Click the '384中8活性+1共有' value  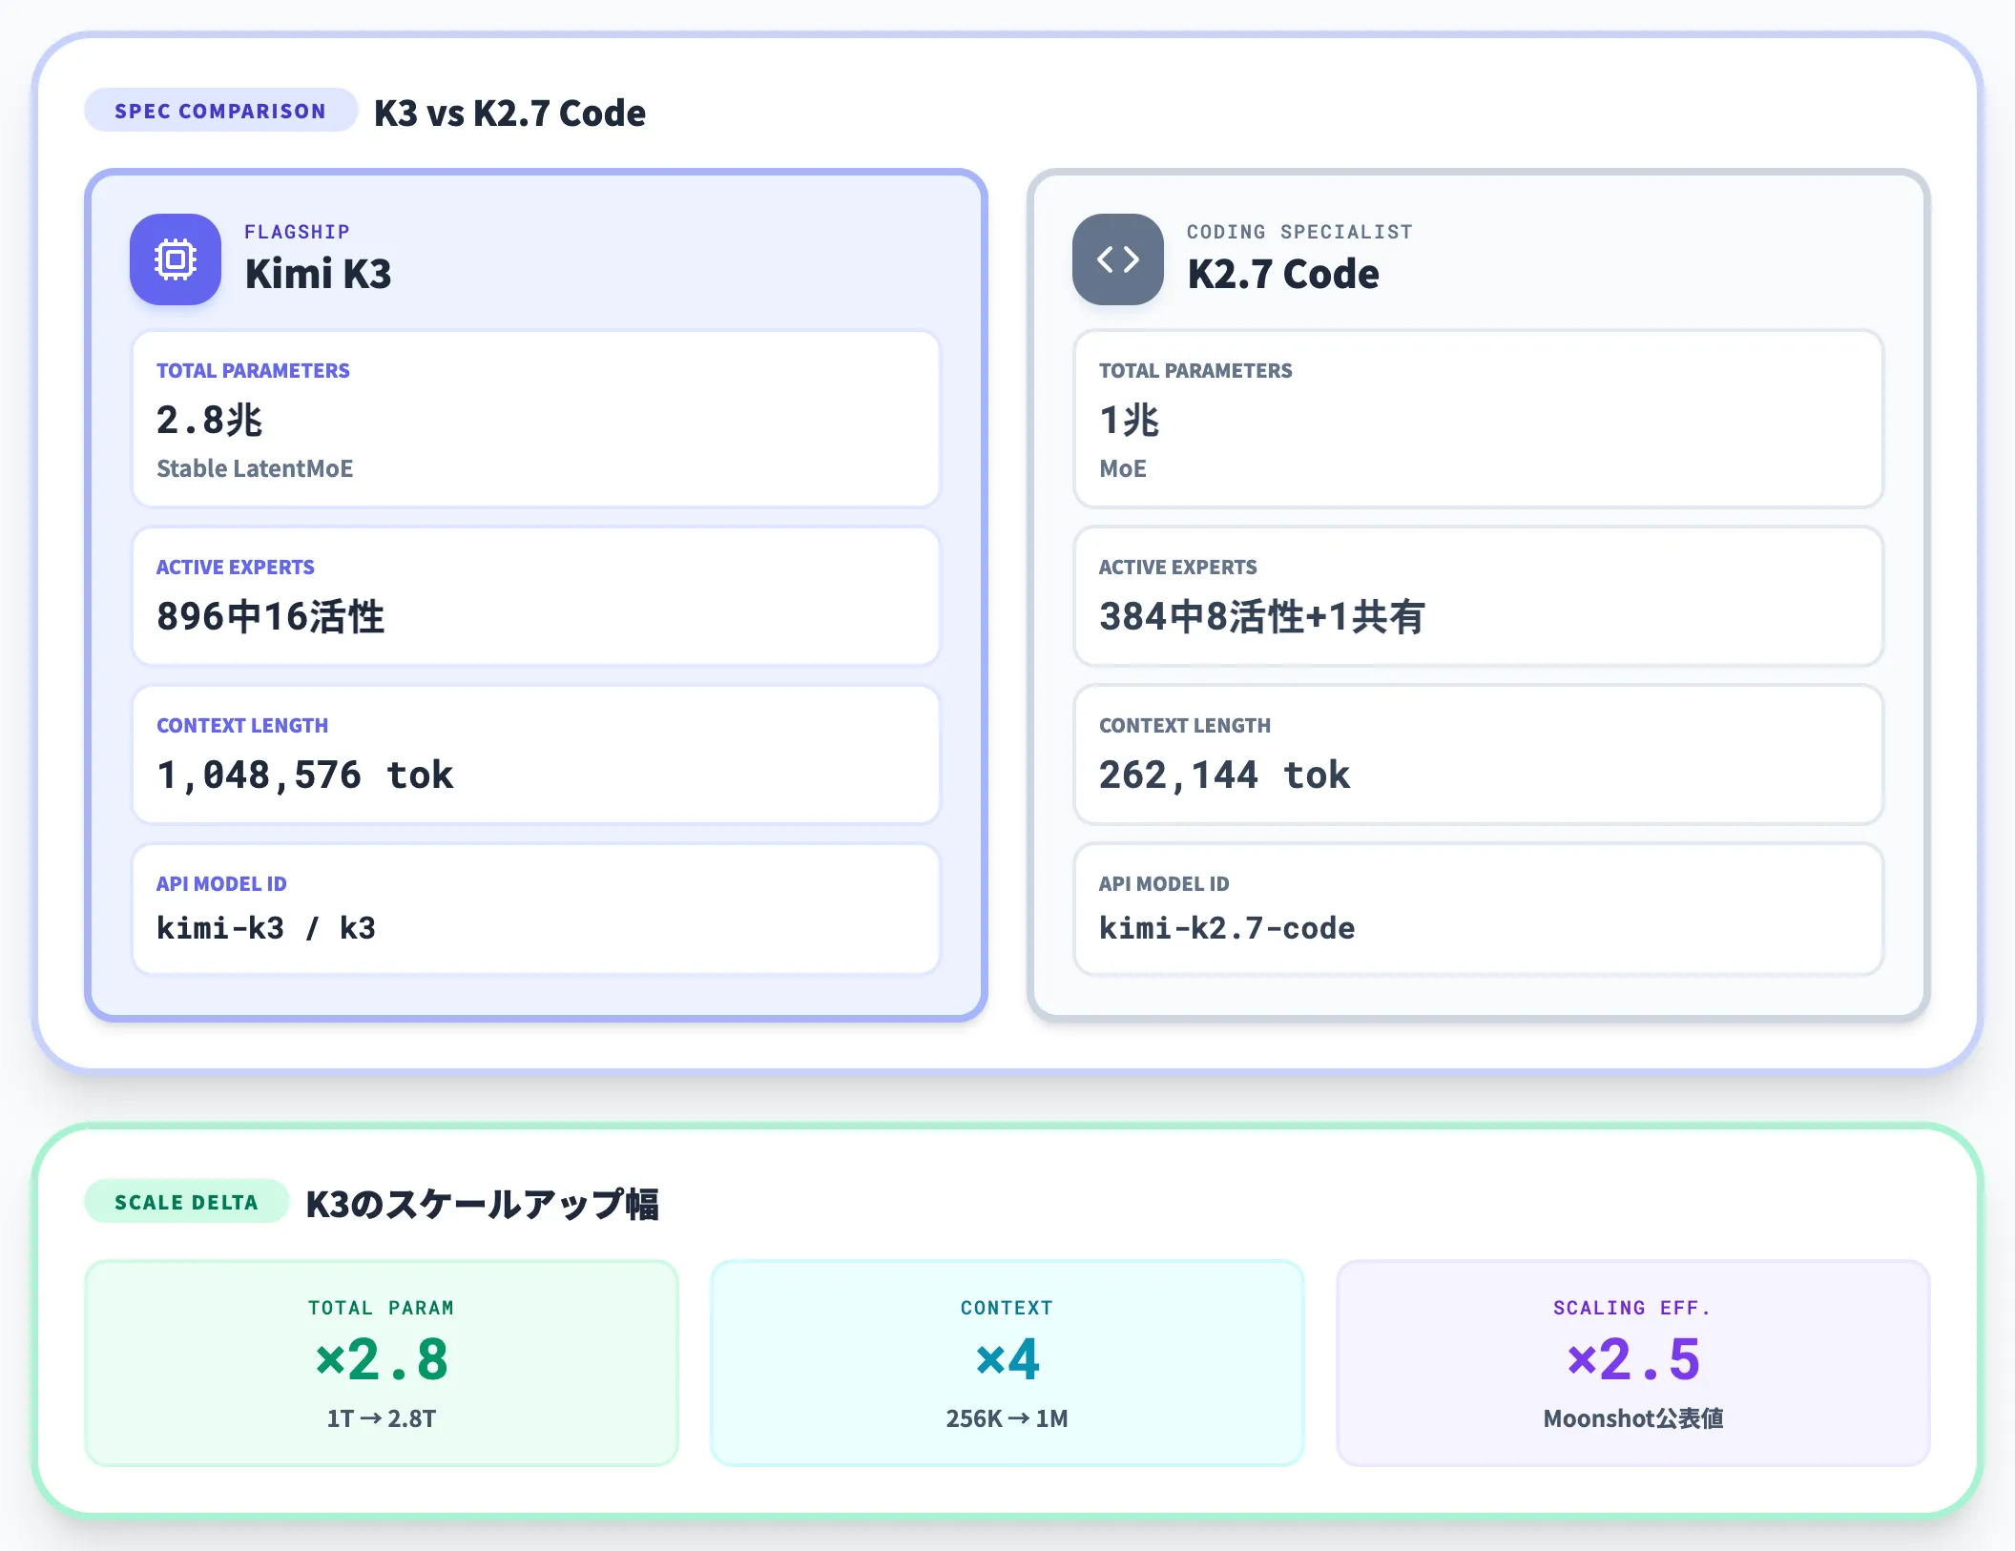(1262, 616)
